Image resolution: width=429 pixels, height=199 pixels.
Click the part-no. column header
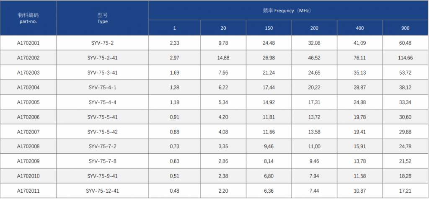[28, 18]
